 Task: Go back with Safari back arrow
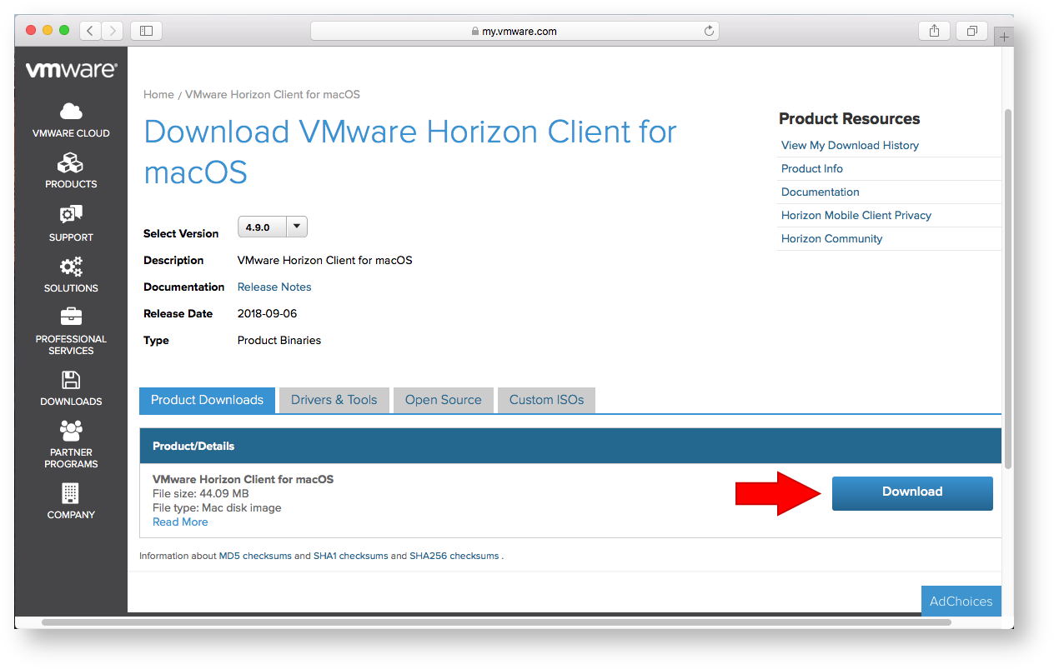pos(91,31)
